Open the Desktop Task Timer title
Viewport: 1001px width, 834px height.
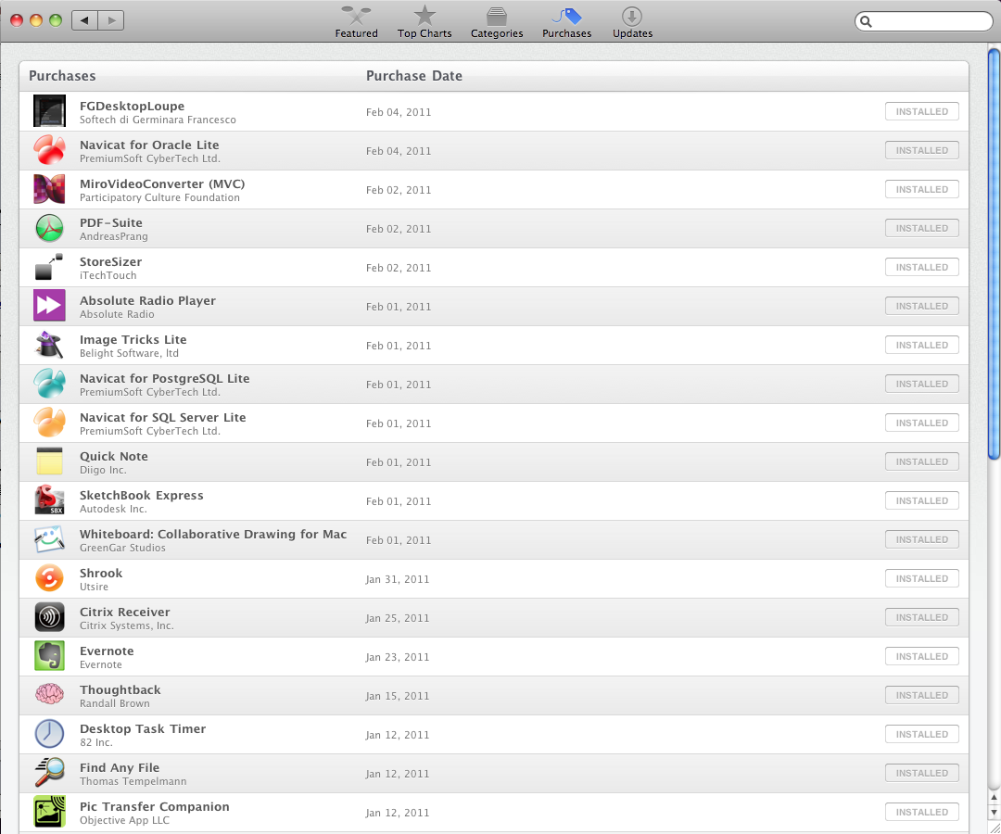tap(143, 728)
